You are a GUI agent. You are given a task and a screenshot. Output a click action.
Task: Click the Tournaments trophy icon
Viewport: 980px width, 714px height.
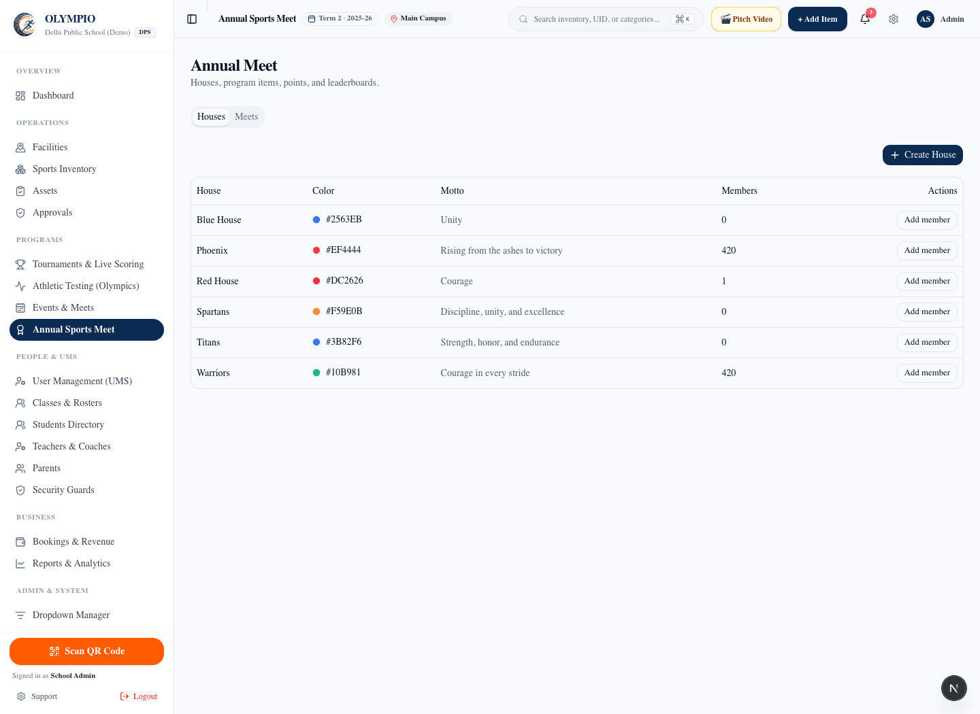20,265
